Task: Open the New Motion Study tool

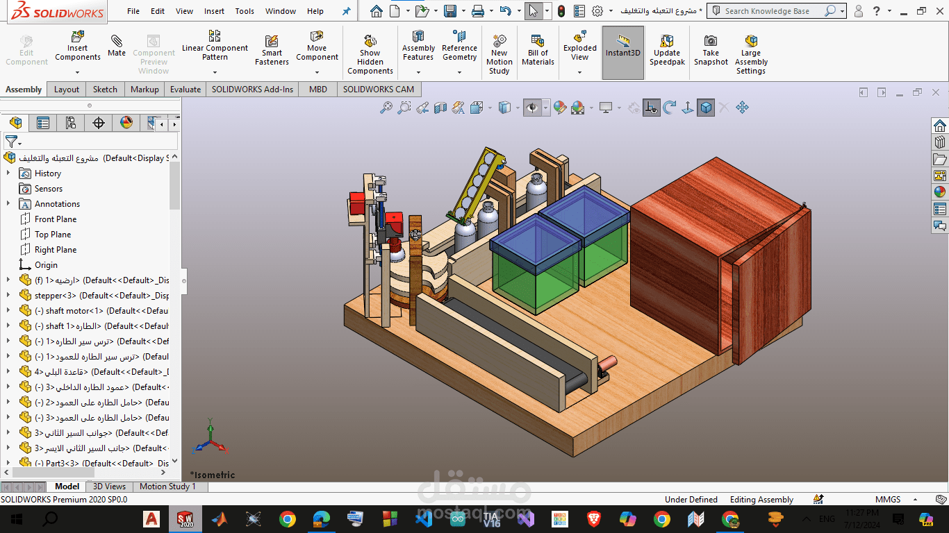Action: tap(499, 53)
